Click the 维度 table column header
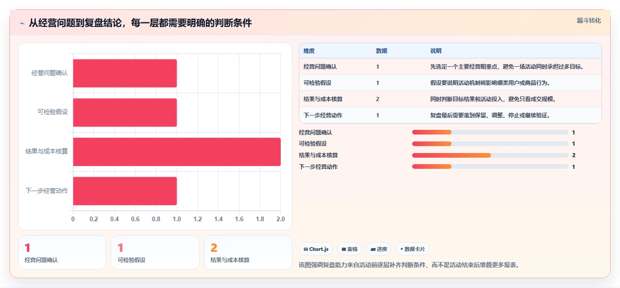Image resolution: width=620 pixels, height=288 pixels. coord(309,51)
